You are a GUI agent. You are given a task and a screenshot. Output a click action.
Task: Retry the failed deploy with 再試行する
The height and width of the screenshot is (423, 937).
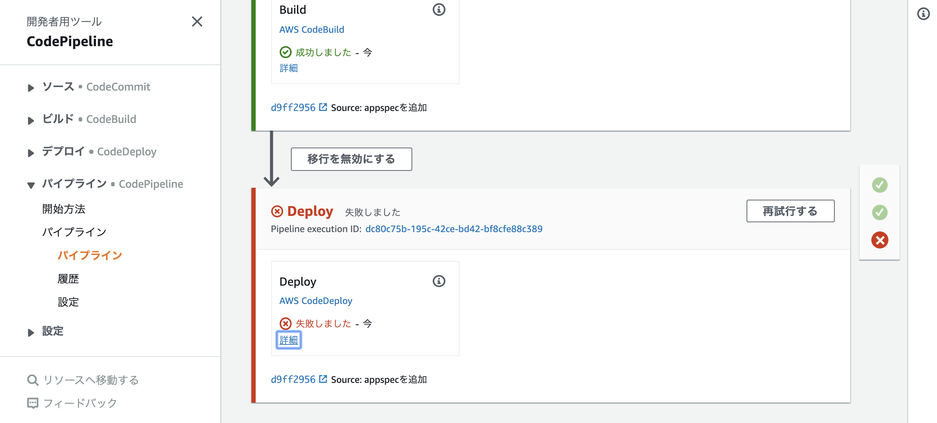tap(790, 211)
